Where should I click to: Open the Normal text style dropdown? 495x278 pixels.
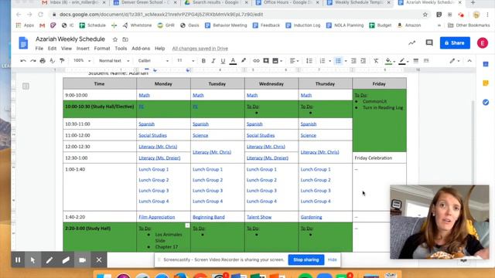pos(114,60)
